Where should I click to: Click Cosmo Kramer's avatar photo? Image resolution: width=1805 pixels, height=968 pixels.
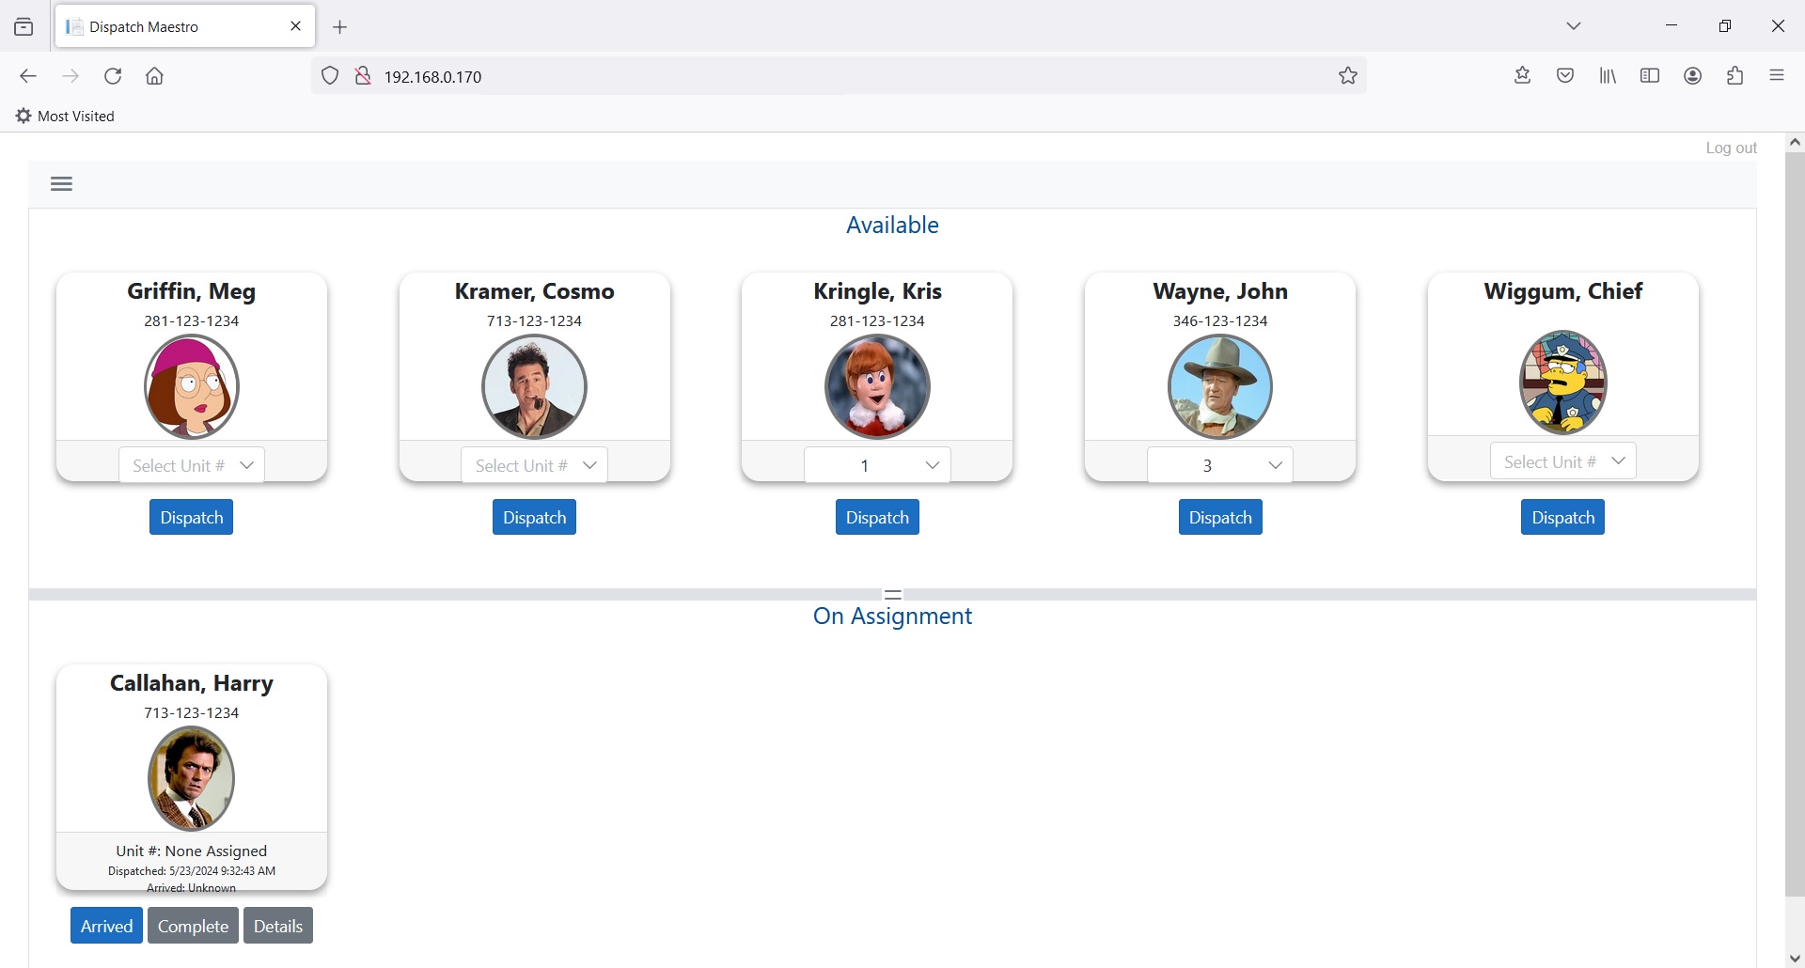(534, 386)
